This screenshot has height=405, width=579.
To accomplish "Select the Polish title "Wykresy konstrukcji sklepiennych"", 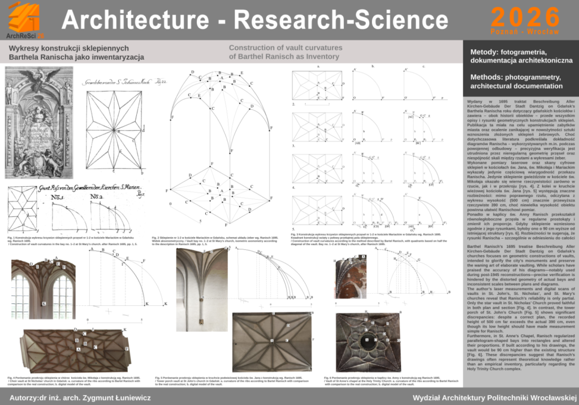I will tap(70, 48).
